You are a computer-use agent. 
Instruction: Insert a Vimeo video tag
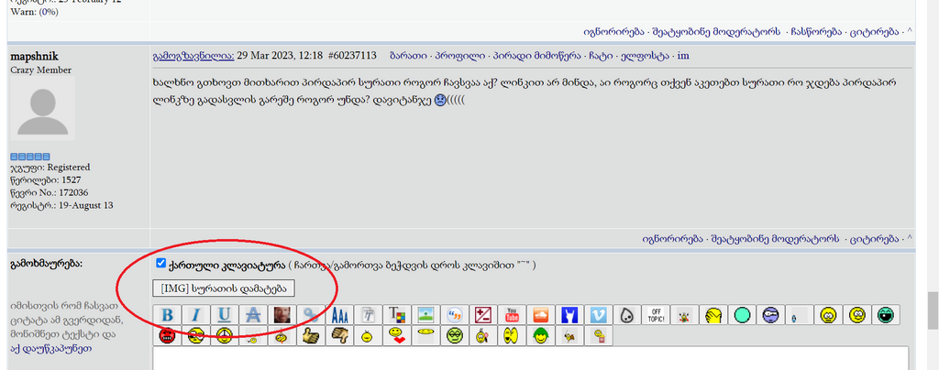click(x=598, y=315)
